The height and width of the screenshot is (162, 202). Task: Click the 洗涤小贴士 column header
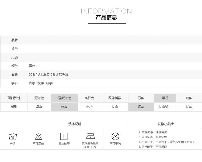[x=166, y=124]
